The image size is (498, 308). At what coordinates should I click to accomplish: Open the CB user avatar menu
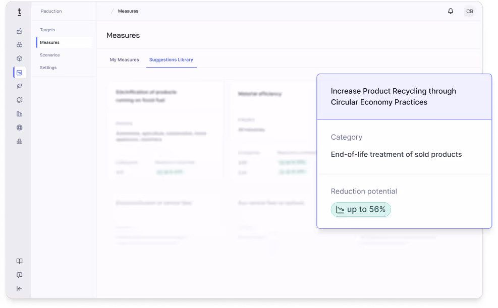pos(469,11)
